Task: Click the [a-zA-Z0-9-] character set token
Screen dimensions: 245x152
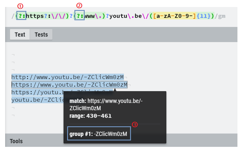Action: 175,16
